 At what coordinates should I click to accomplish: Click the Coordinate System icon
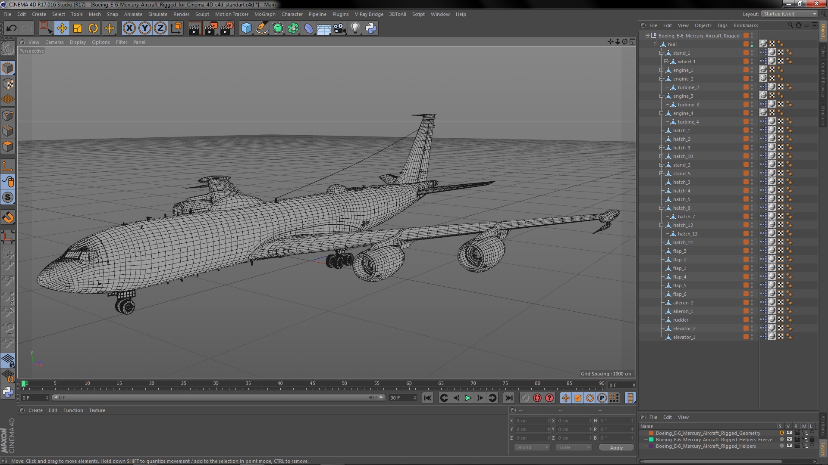176,28
